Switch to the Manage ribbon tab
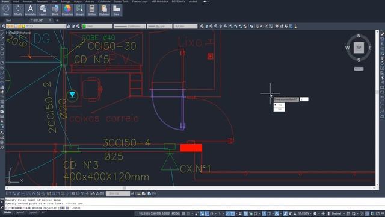 point(66,1)
